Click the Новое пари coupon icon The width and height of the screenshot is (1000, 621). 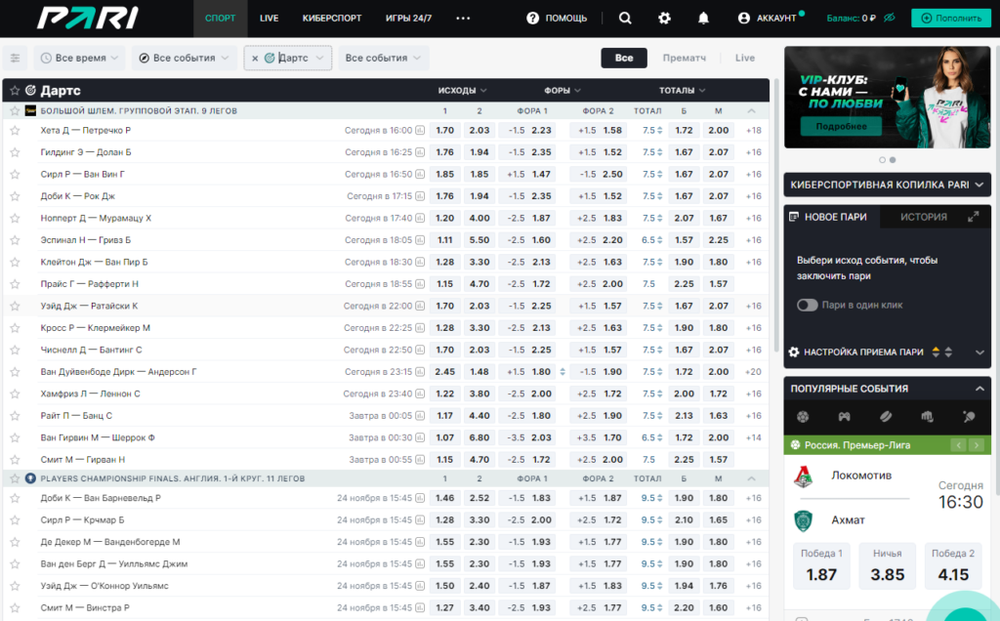point(794,217)
